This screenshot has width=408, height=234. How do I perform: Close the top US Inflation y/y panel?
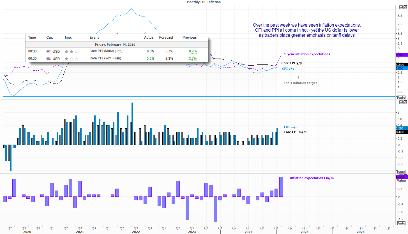pyautogui.click(x=405, y=7)
